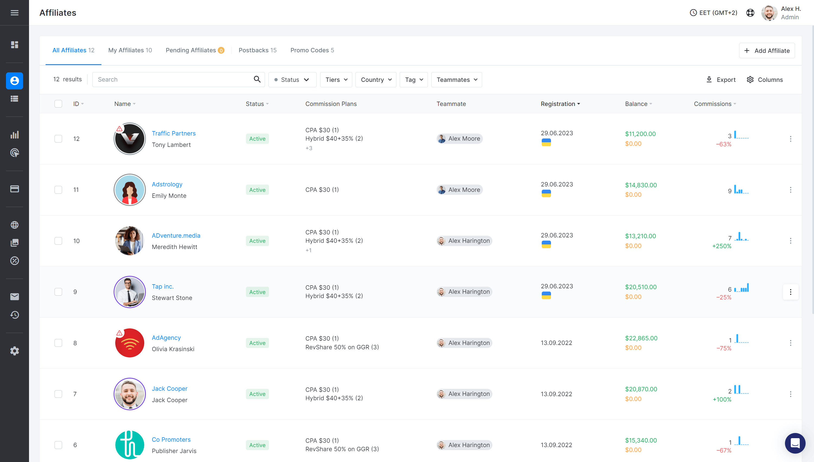Open the three-dot menu for Tap inc.

click(x=790, y=292)
